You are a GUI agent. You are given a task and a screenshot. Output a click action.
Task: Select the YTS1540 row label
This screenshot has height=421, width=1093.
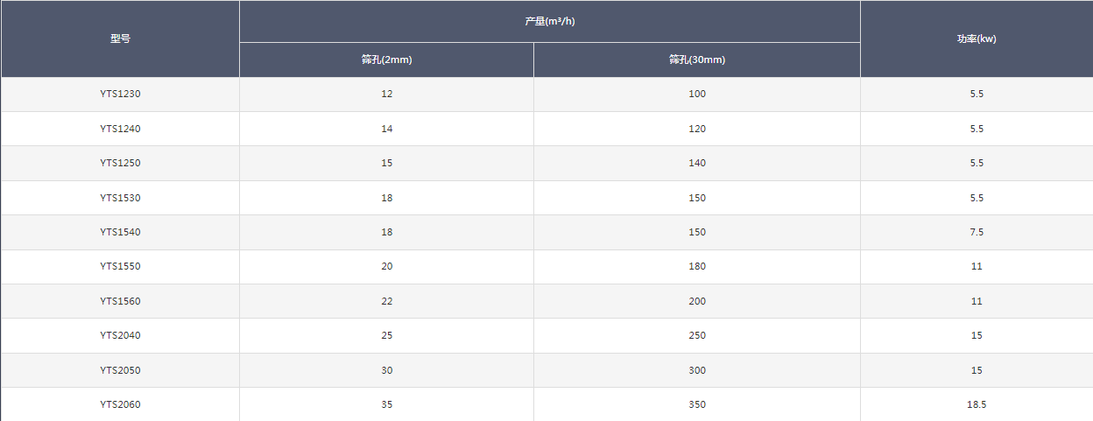(120, 232)
